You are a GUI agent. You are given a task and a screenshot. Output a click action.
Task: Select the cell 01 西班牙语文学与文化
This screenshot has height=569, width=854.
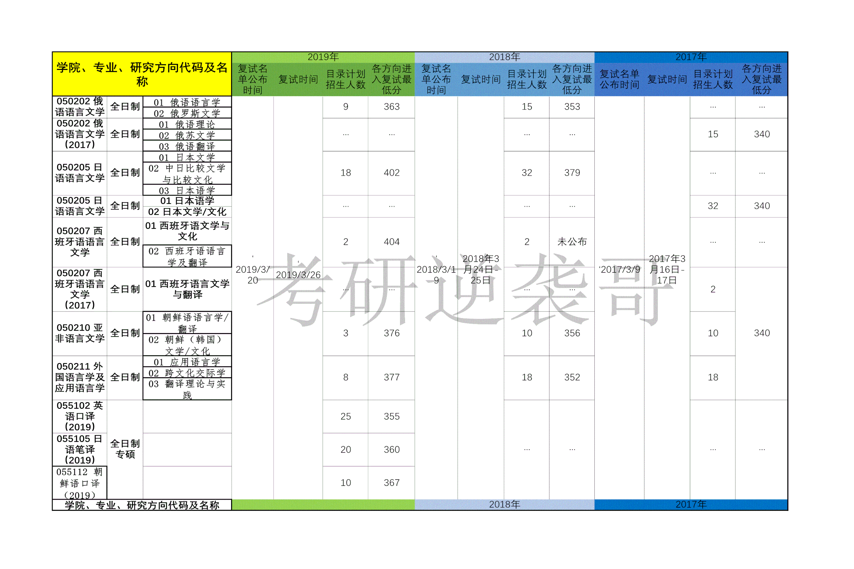coord(187,231)
